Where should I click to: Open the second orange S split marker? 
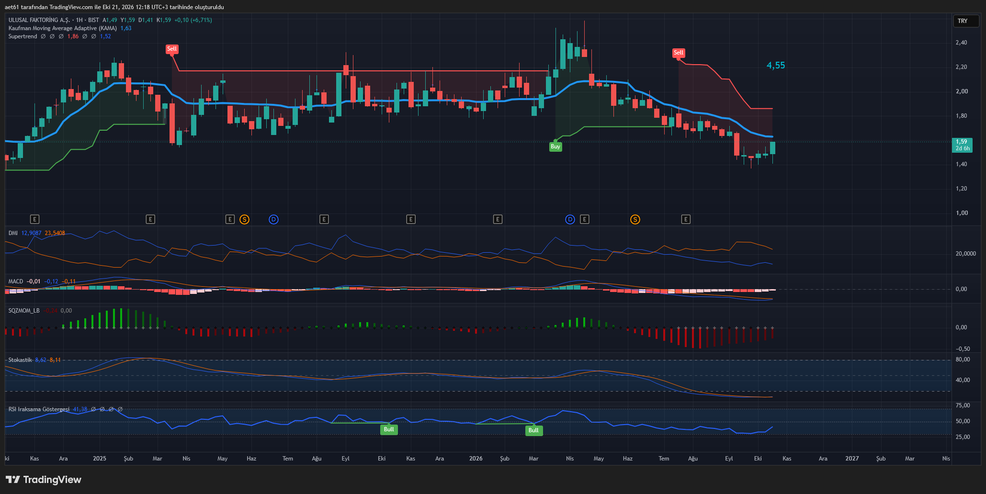(x=635, y=219)
